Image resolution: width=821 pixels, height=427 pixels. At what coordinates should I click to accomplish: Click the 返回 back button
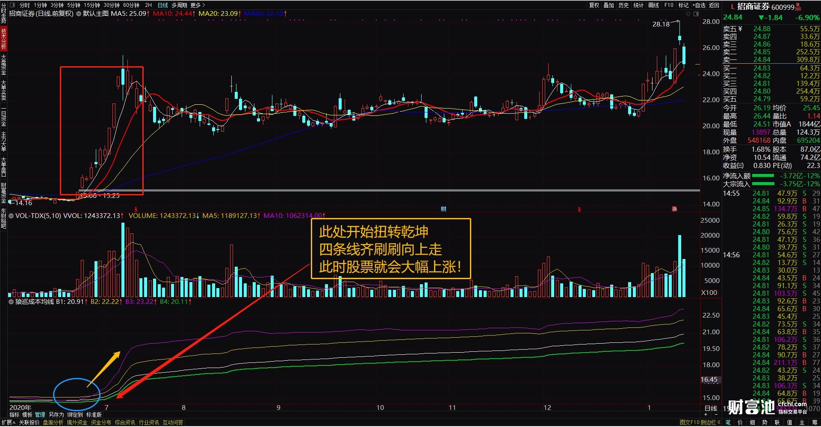[714, 5]
